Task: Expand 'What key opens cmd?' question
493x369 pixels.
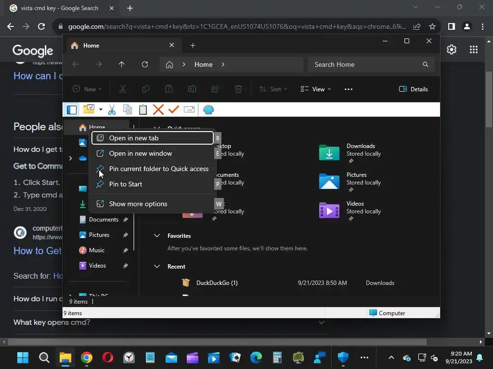Action: pyautogui.click(x=321, y=322)
